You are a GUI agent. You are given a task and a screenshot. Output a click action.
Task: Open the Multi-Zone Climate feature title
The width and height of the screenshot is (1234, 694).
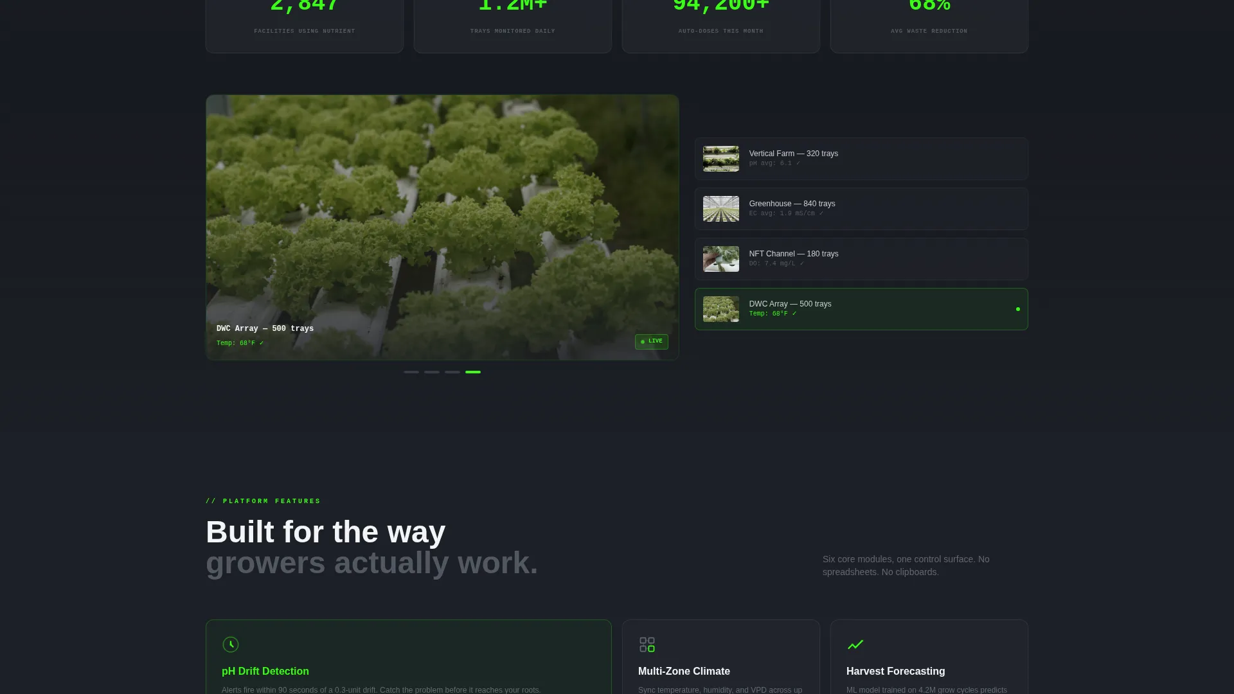(684, 671)
